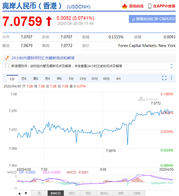This screenshot has width=179, height=196.
Task: Click the phone icon for 在APP中查看
Action: (149, 6)
